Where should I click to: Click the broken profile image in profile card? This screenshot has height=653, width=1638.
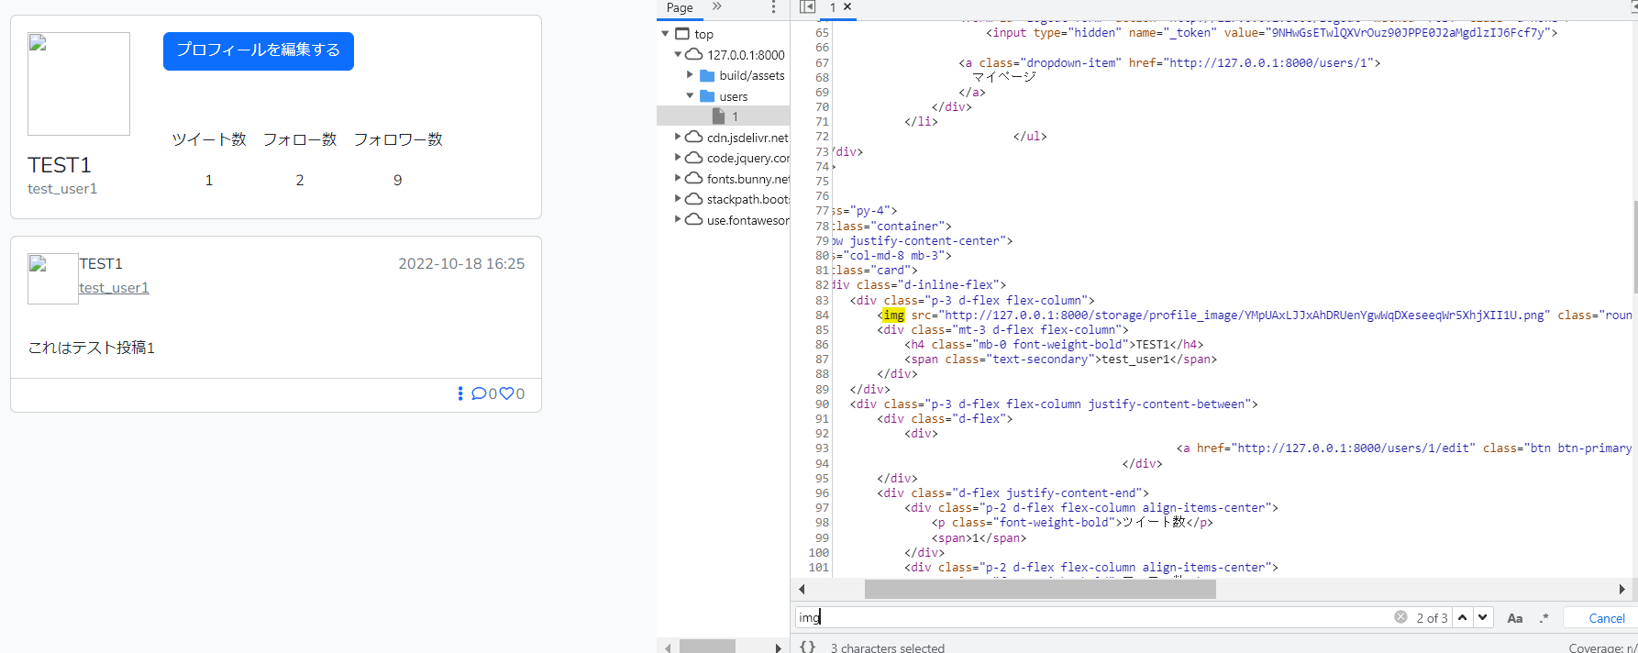(x=79, y=83)
